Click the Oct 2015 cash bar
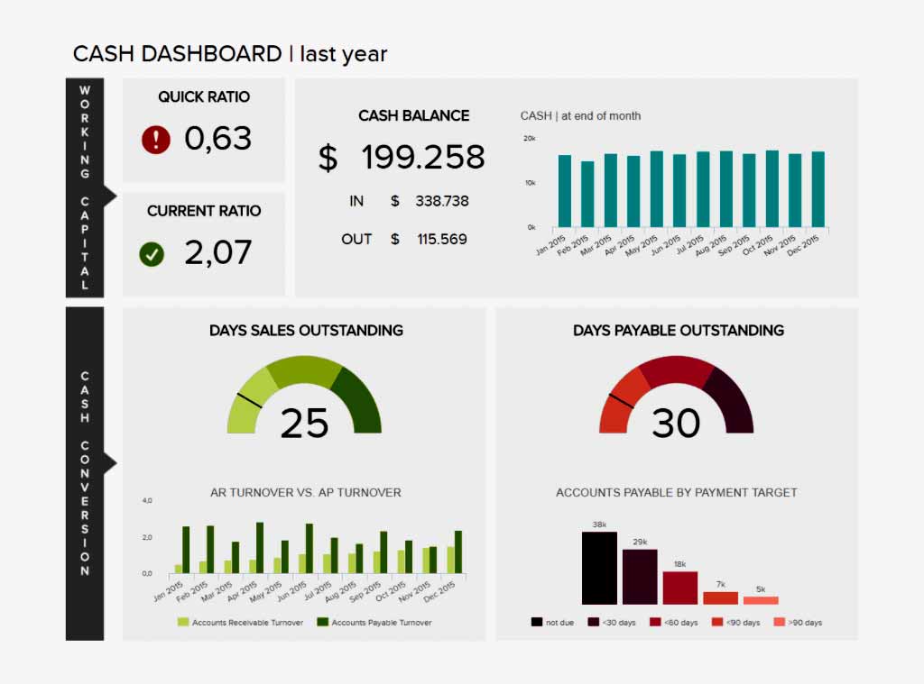924x684 pixels. pyautogui.click(x=772, y=188)
